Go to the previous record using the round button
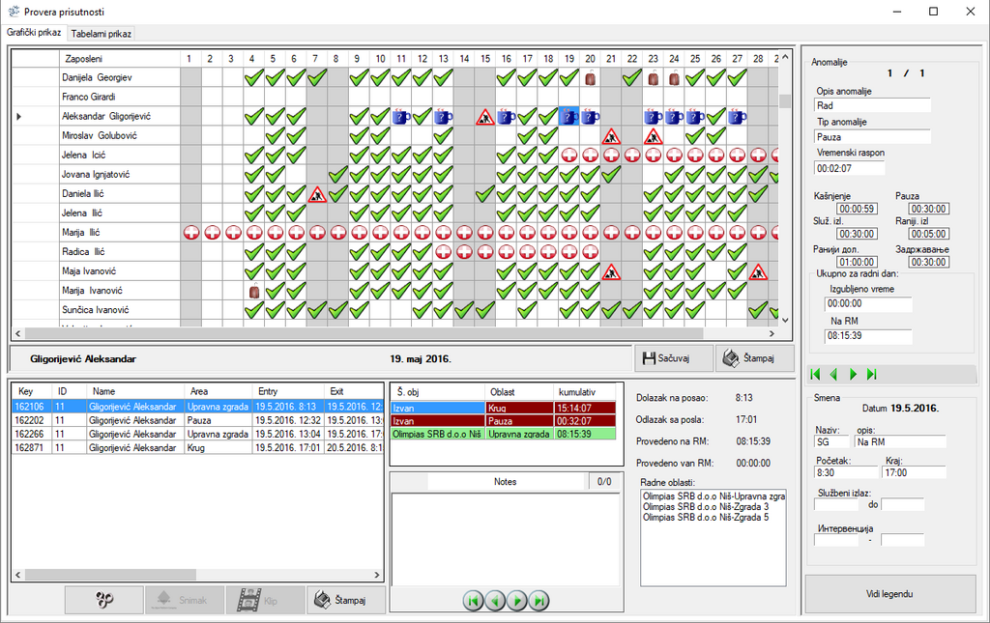 point(495,601)
